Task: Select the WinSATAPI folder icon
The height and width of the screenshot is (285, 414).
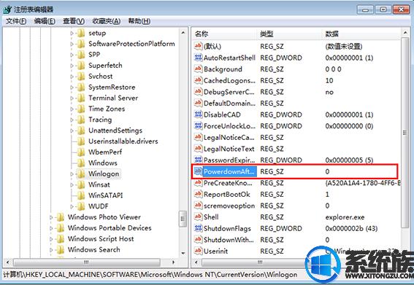Action: [x=81, y=195]
